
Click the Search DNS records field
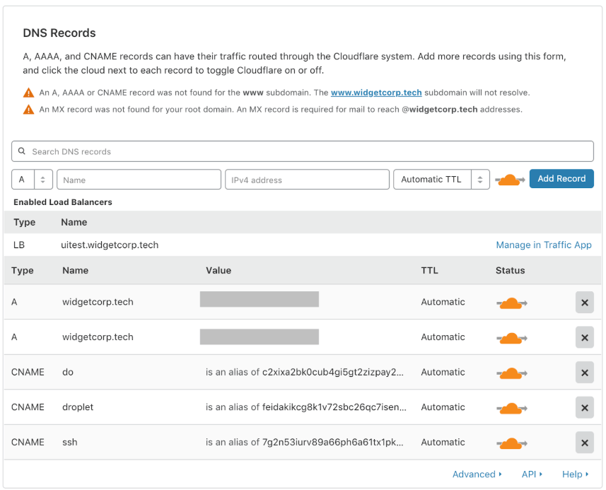[304, 151]
